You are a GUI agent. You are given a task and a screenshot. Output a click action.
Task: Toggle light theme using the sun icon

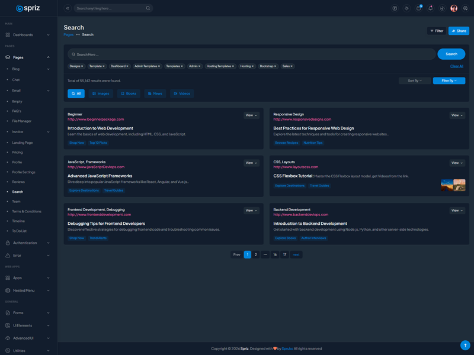[406, 8]
